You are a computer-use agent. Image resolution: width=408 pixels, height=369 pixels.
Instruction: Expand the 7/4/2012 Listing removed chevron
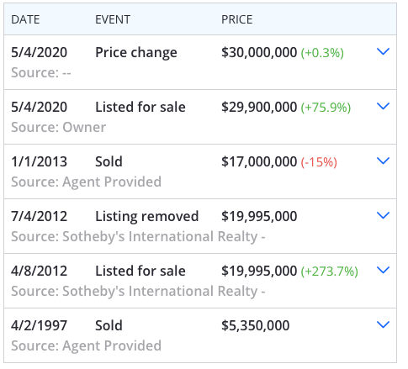click(383, 215)
